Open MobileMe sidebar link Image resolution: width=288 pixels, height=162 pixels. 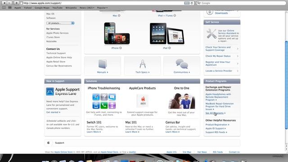(x=51, y=41)
